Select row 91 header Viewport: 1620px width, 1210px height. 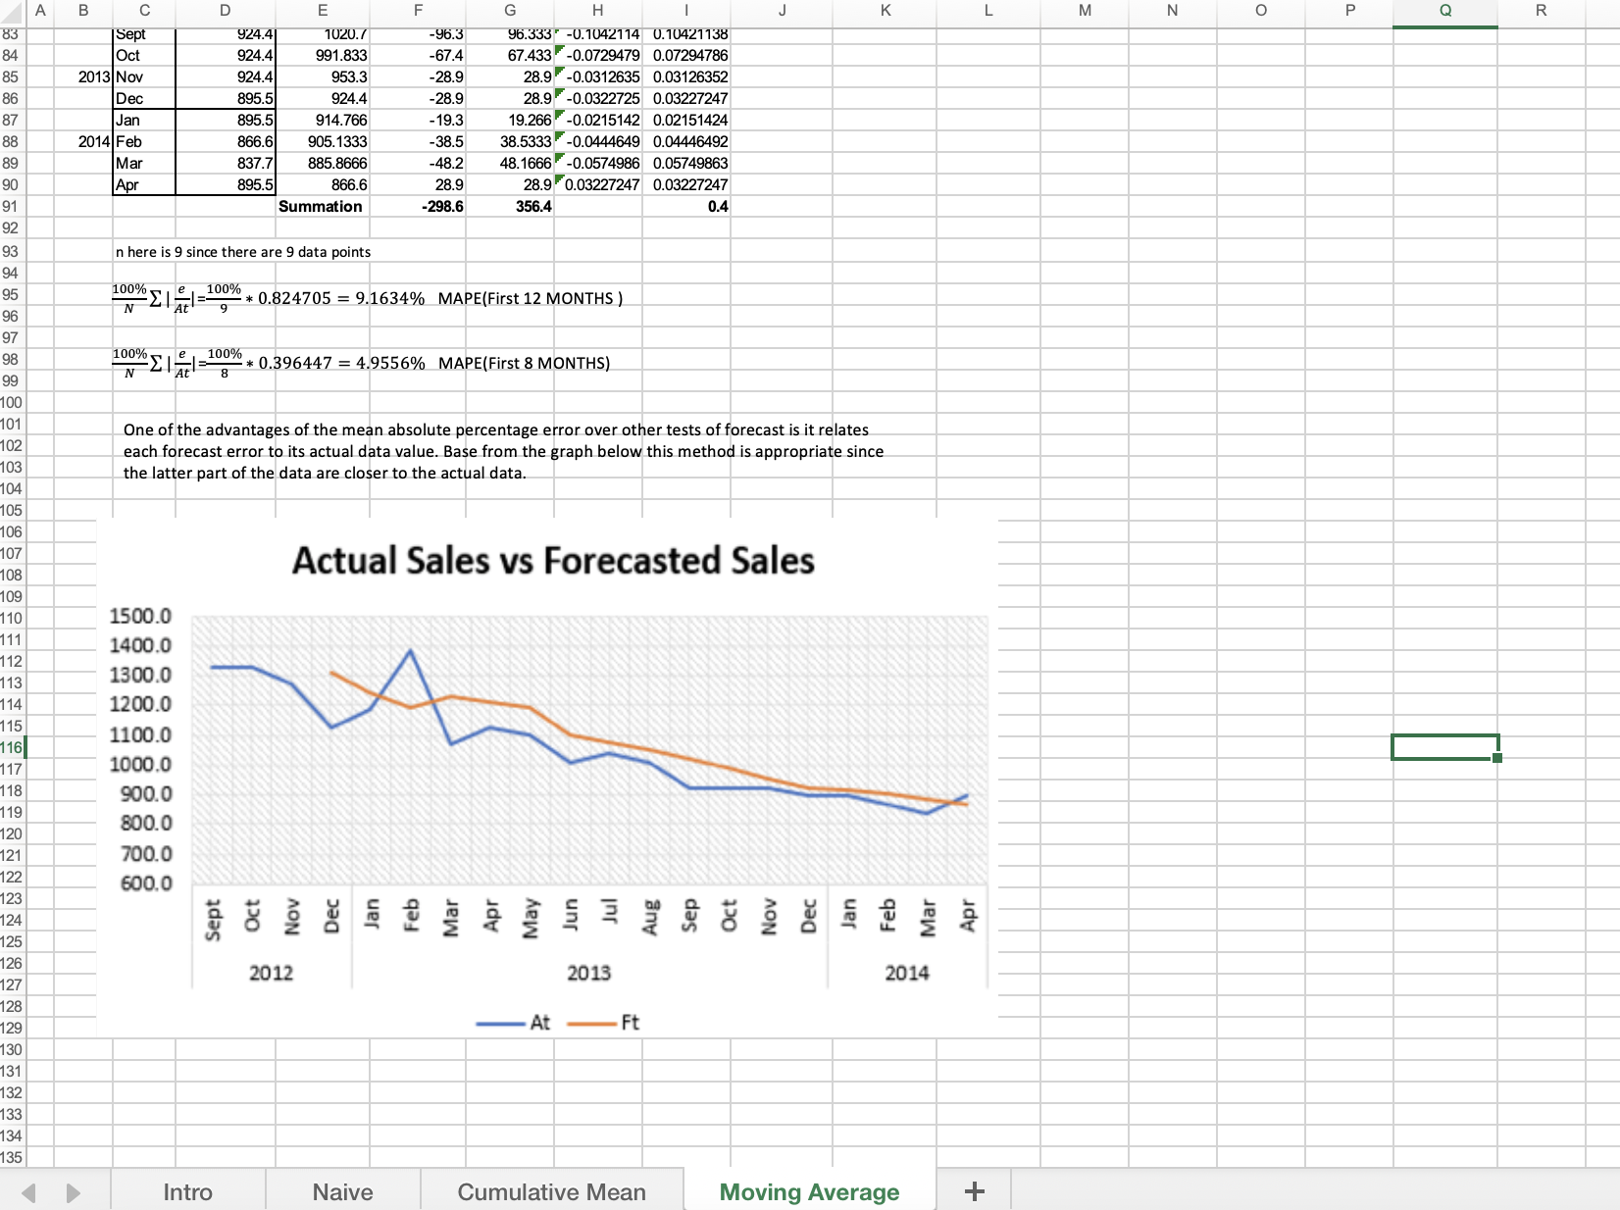click(11, 206)
